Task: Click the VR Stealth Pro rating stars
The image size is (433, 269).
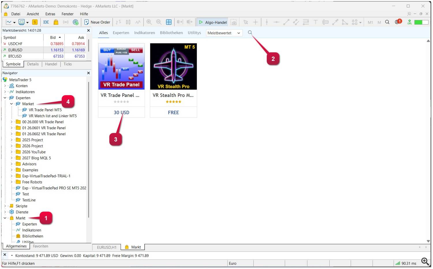Action: [173, 102]
